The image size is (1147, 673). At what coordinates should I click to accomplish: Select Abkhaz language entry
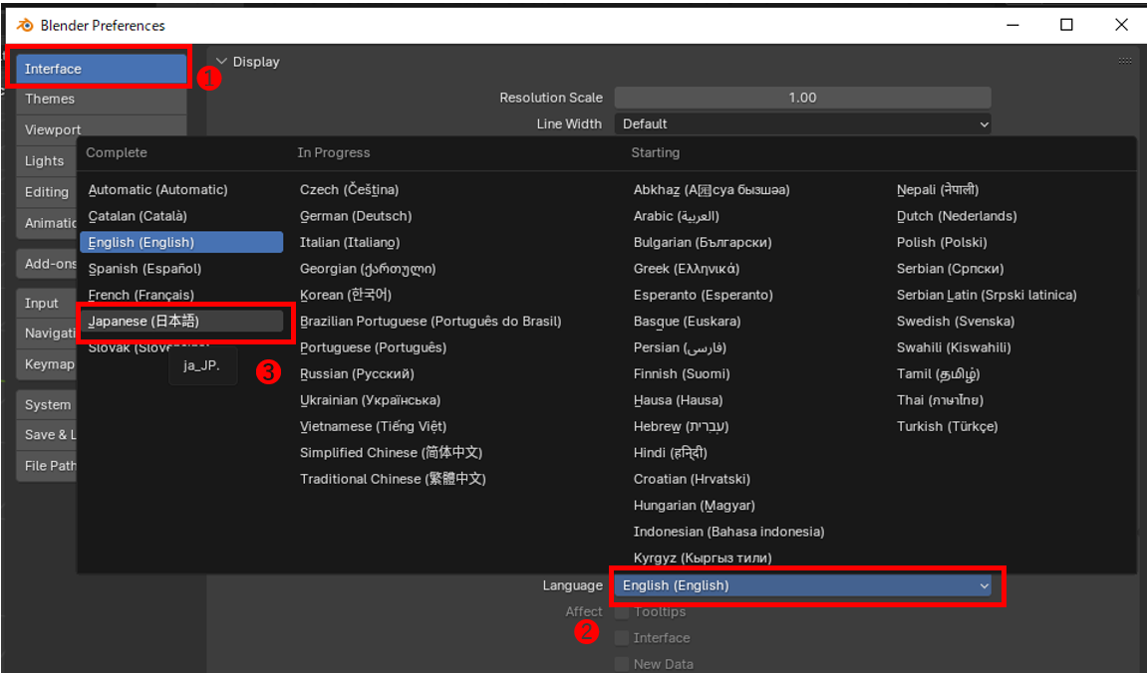pos(712,189)
